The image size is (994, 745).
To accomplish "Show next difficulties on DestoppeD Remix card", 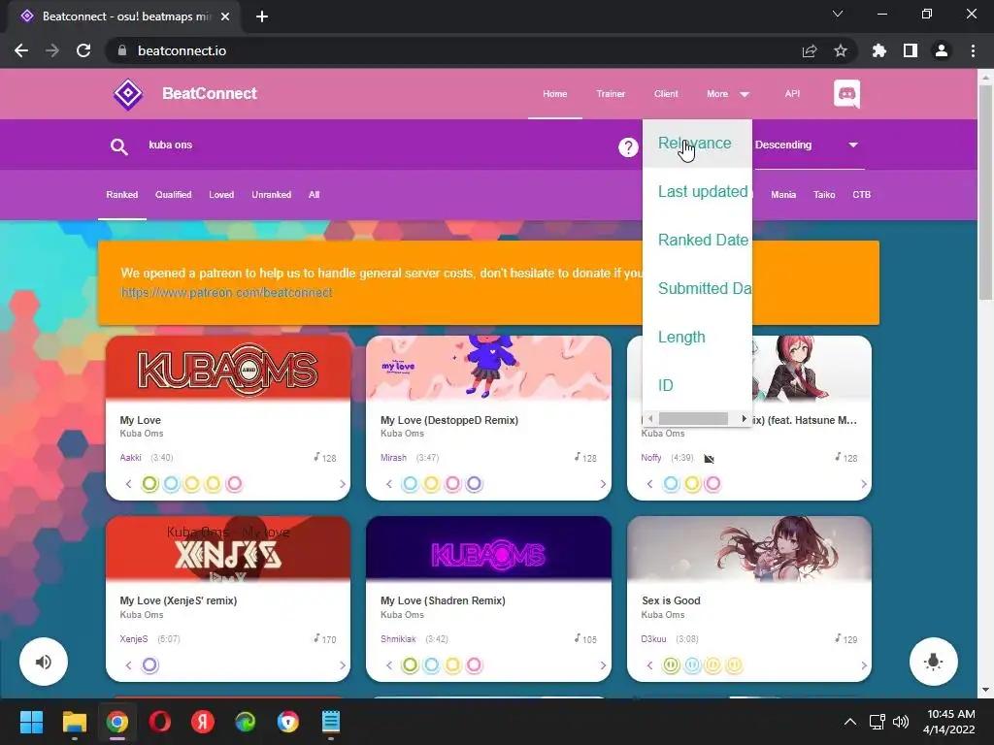I will (x=603, y=485).
